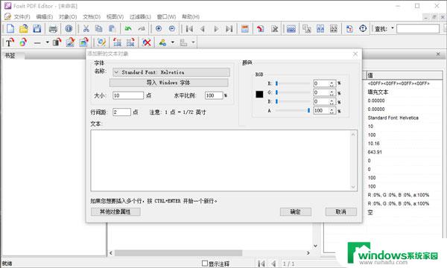Go to the last page in toolbar
Viewport: 447px width, 268px height.
pos(229,29)
